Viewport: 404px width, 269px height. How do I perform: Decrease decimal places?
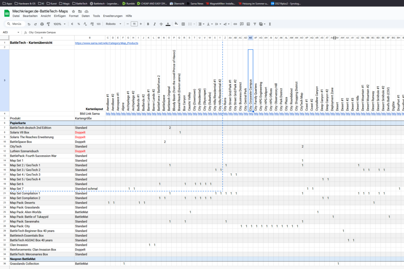[85, 24]
